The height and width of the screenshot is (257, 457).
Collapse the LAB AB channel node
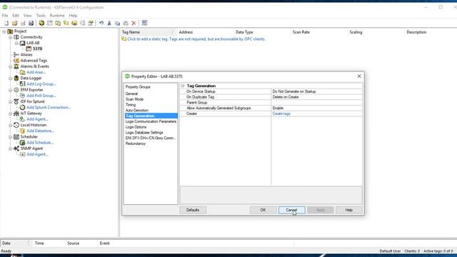pyautogui.click(x=16, y=43)
